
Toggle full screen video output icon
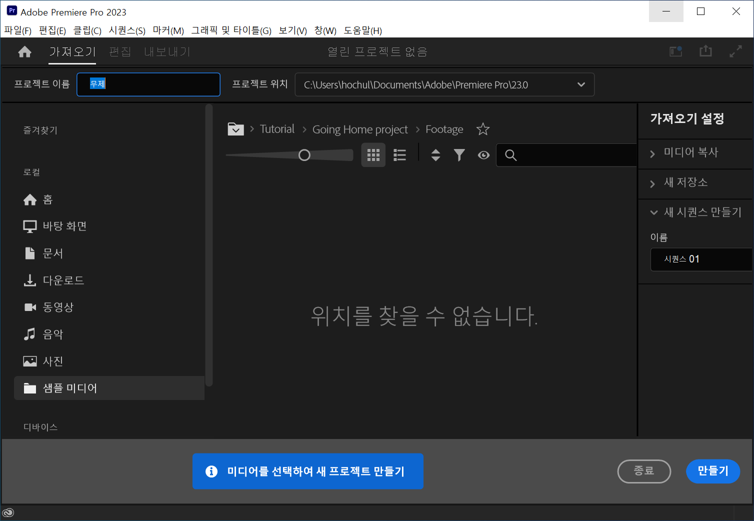pyautogui.click(x=735, y=51)
